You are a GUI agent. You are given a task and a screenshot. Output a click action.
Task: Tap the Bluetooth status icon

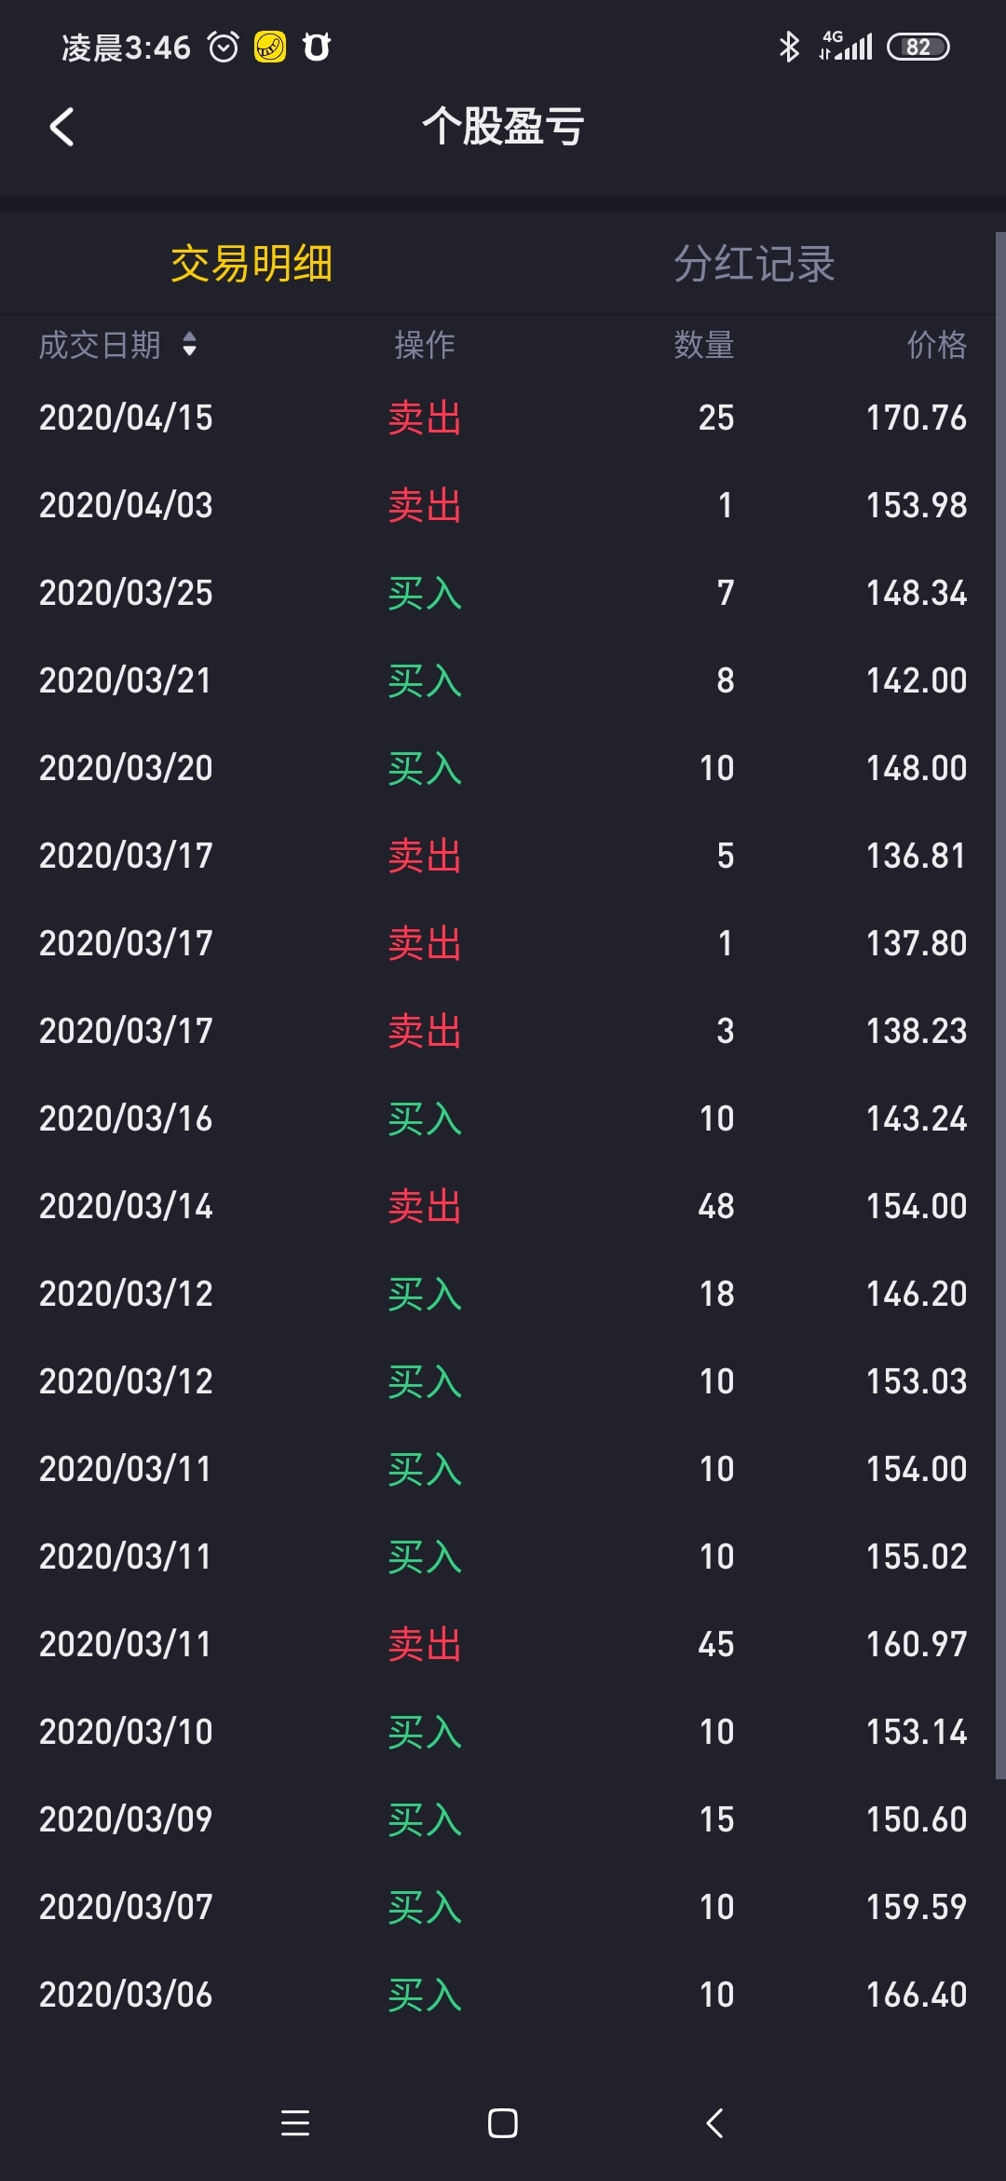click(789, 47)
